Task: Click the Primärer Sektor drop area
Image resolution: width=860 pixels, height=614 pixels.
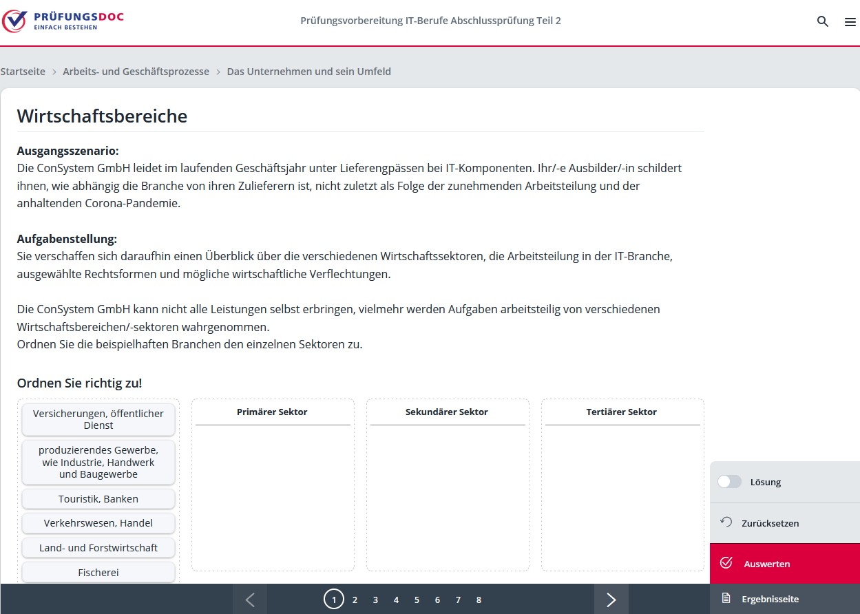Action: 272,496
